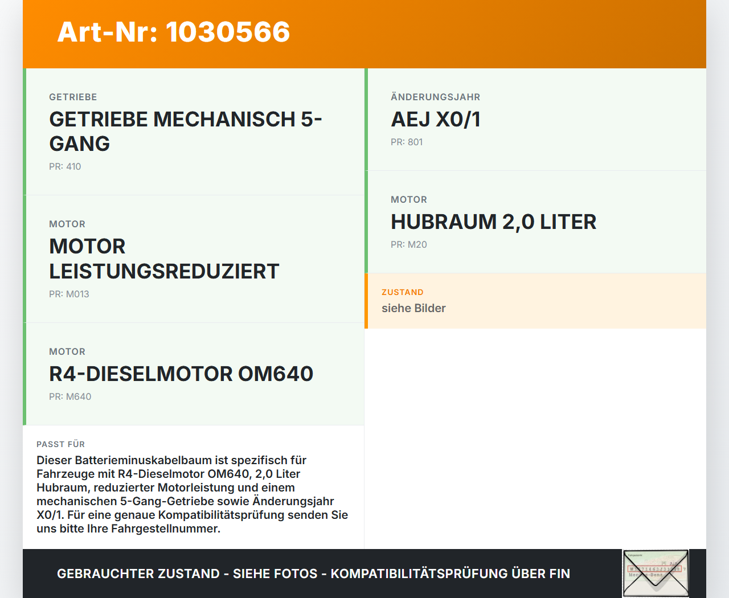Click the green accent bar beside GETRIEBE card
Image resolution: width=729 pixels, height=598 pixels.
pos(24,131)
